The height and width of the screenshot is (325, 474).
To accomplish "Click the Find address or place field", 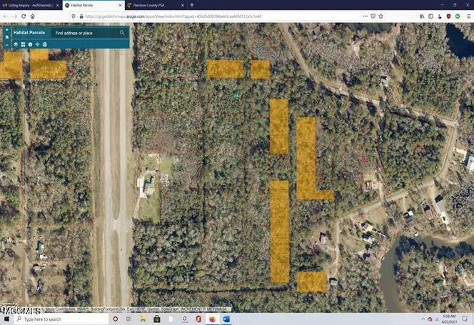I will (x=84, y=33).
